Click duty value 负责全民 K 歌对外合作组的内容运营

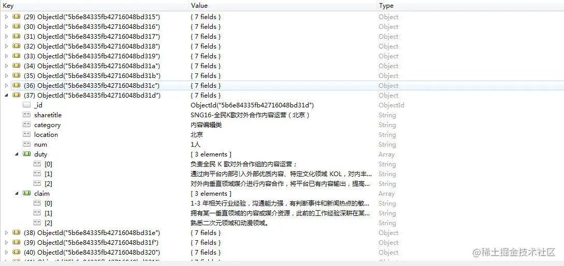pos(244,164)
